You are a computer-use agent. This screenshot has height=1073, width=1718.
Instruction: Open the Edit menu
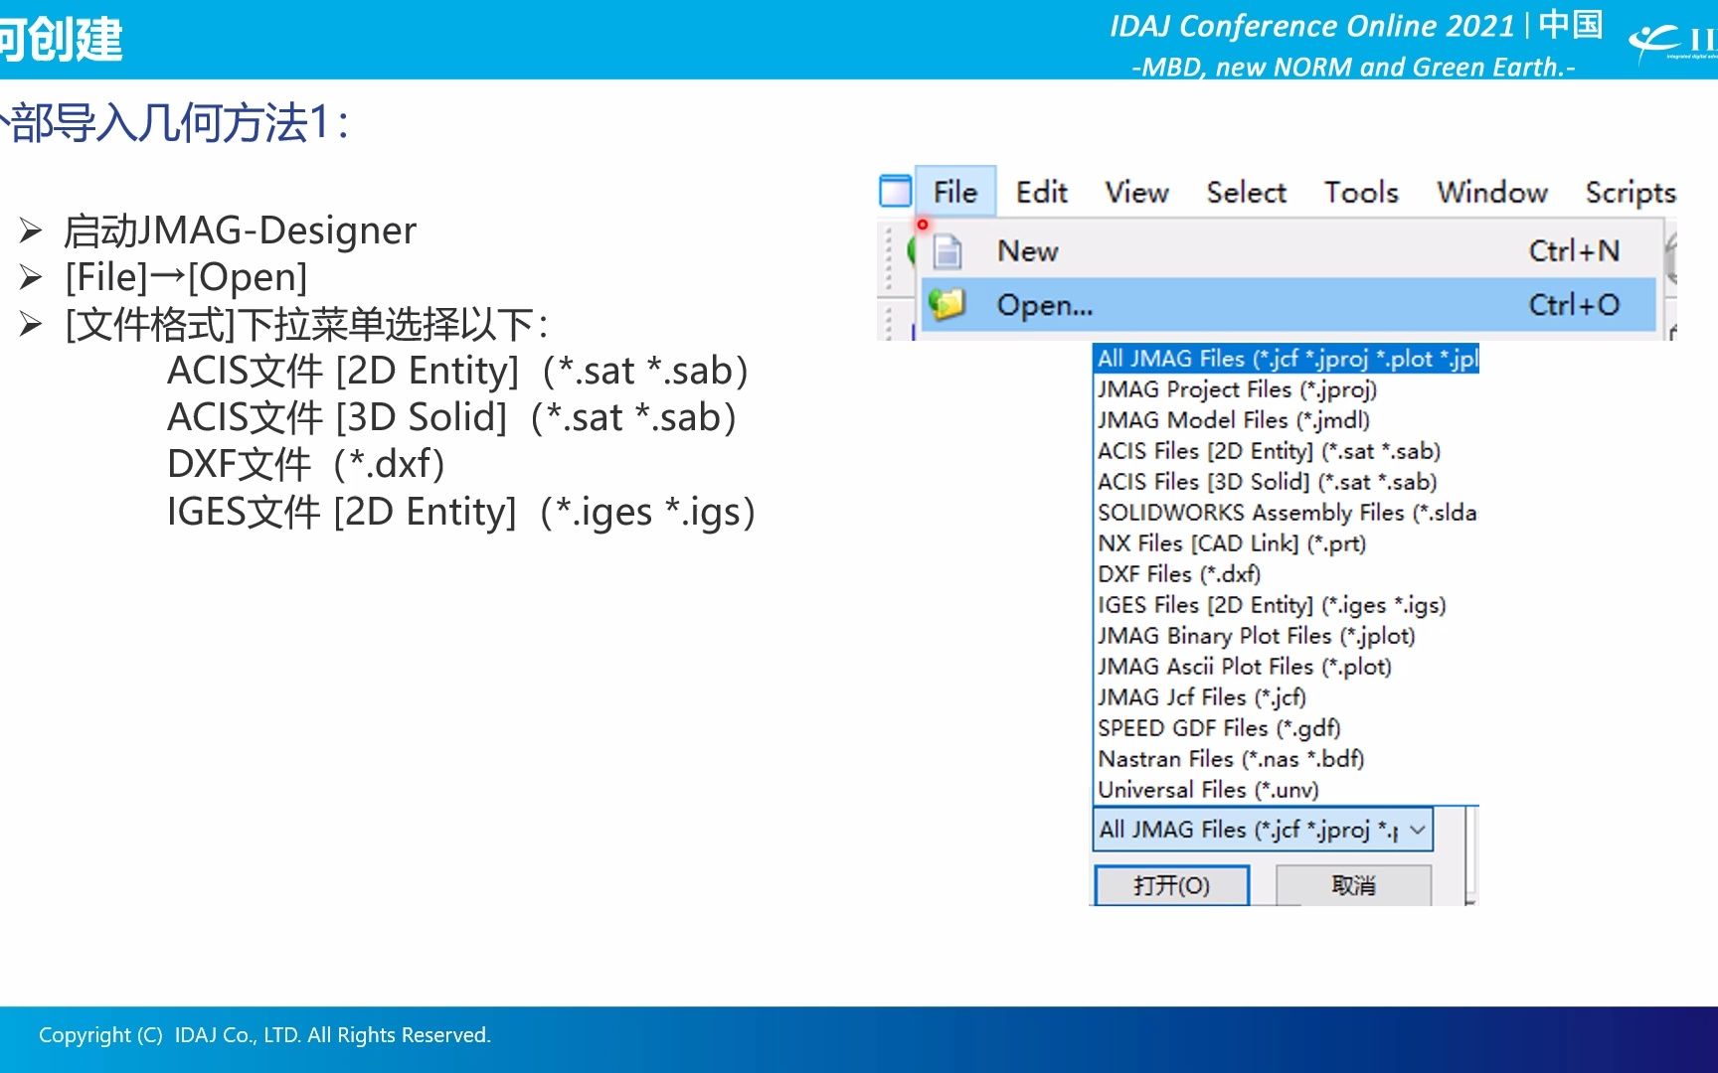[x=1041, y=192]
